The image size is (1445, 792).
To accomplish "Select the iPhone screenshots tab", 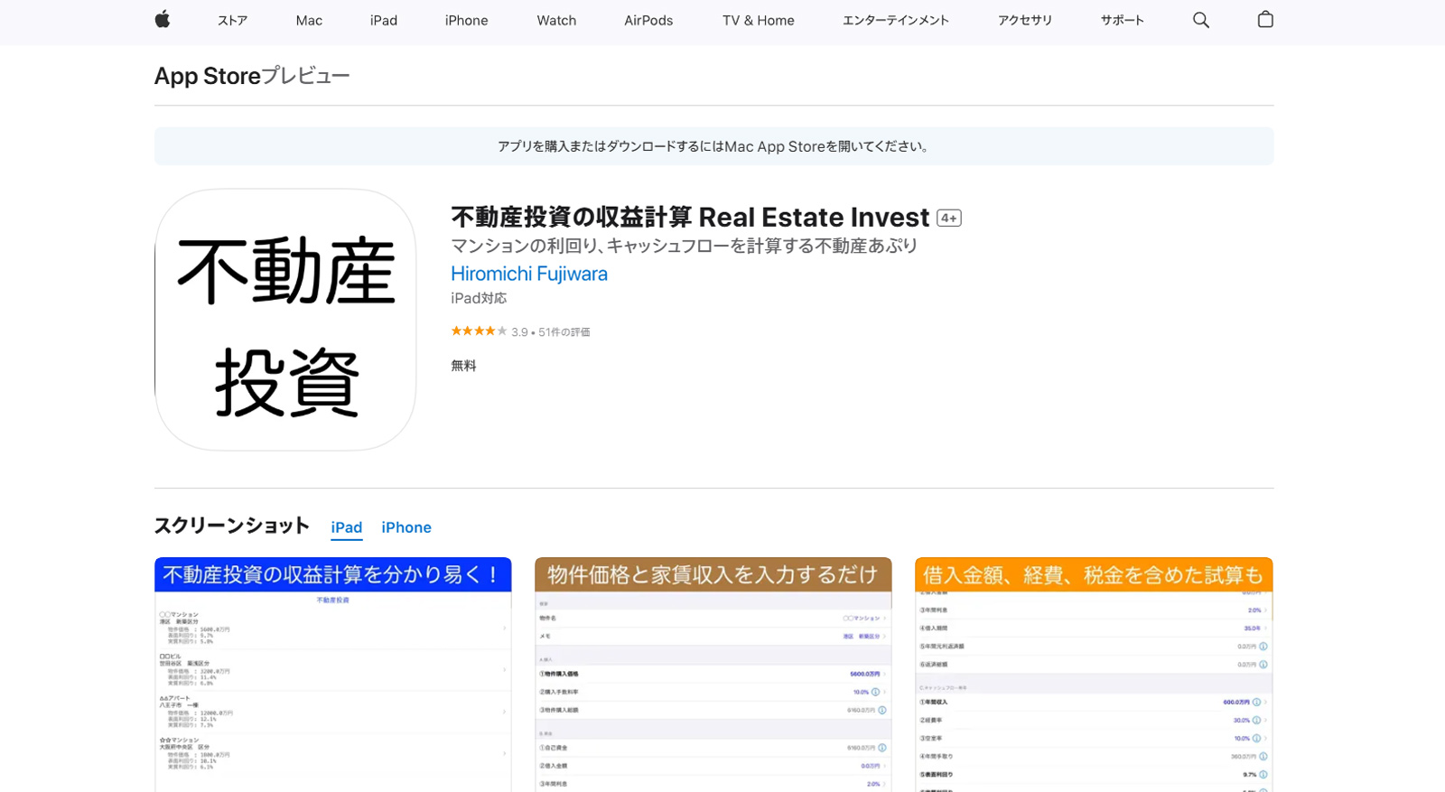I will point(406,527).
